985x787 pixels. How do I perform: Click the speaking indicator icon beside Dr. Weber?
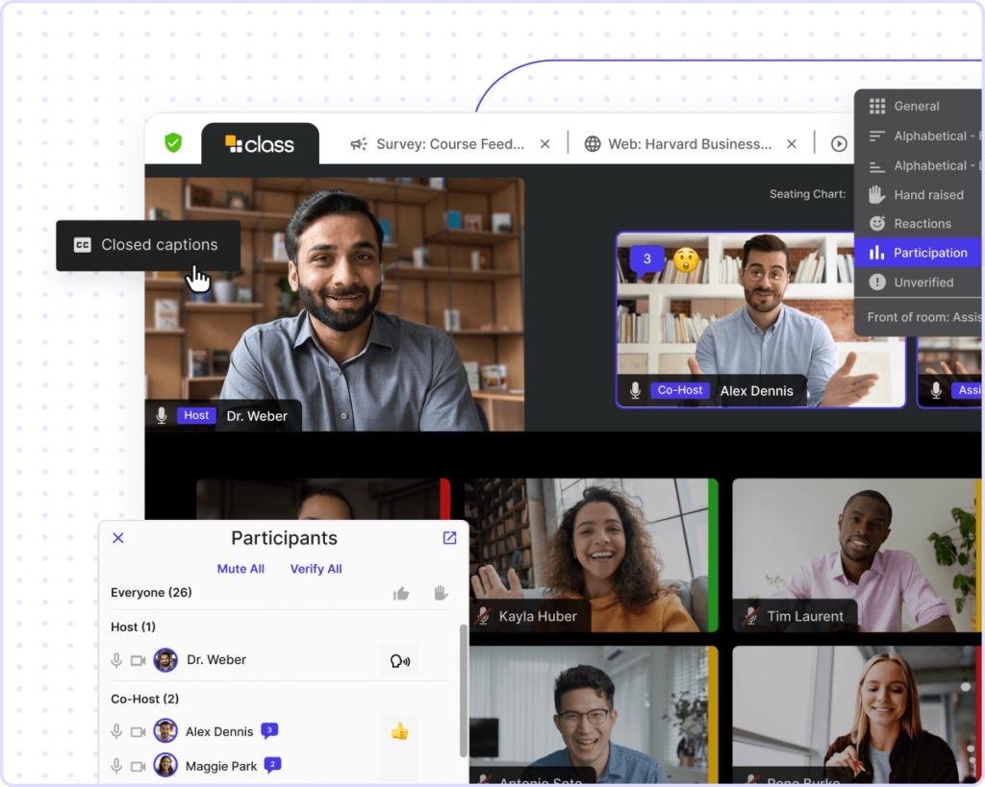click(399, 660)
